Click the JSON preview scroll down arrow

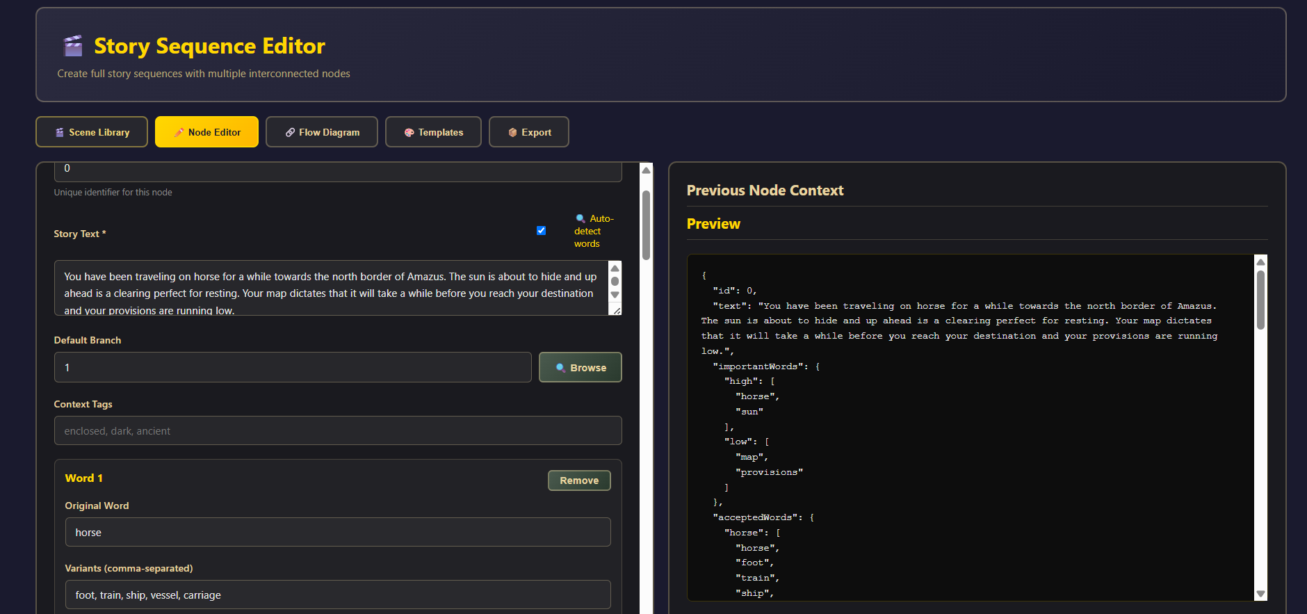pos(1260,594)
